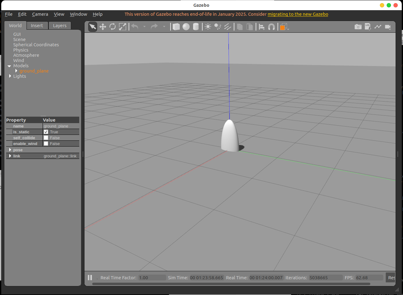Click the Reset button in status bar
This screenshot has width=403, height=295.
click(x=391, y=278)
